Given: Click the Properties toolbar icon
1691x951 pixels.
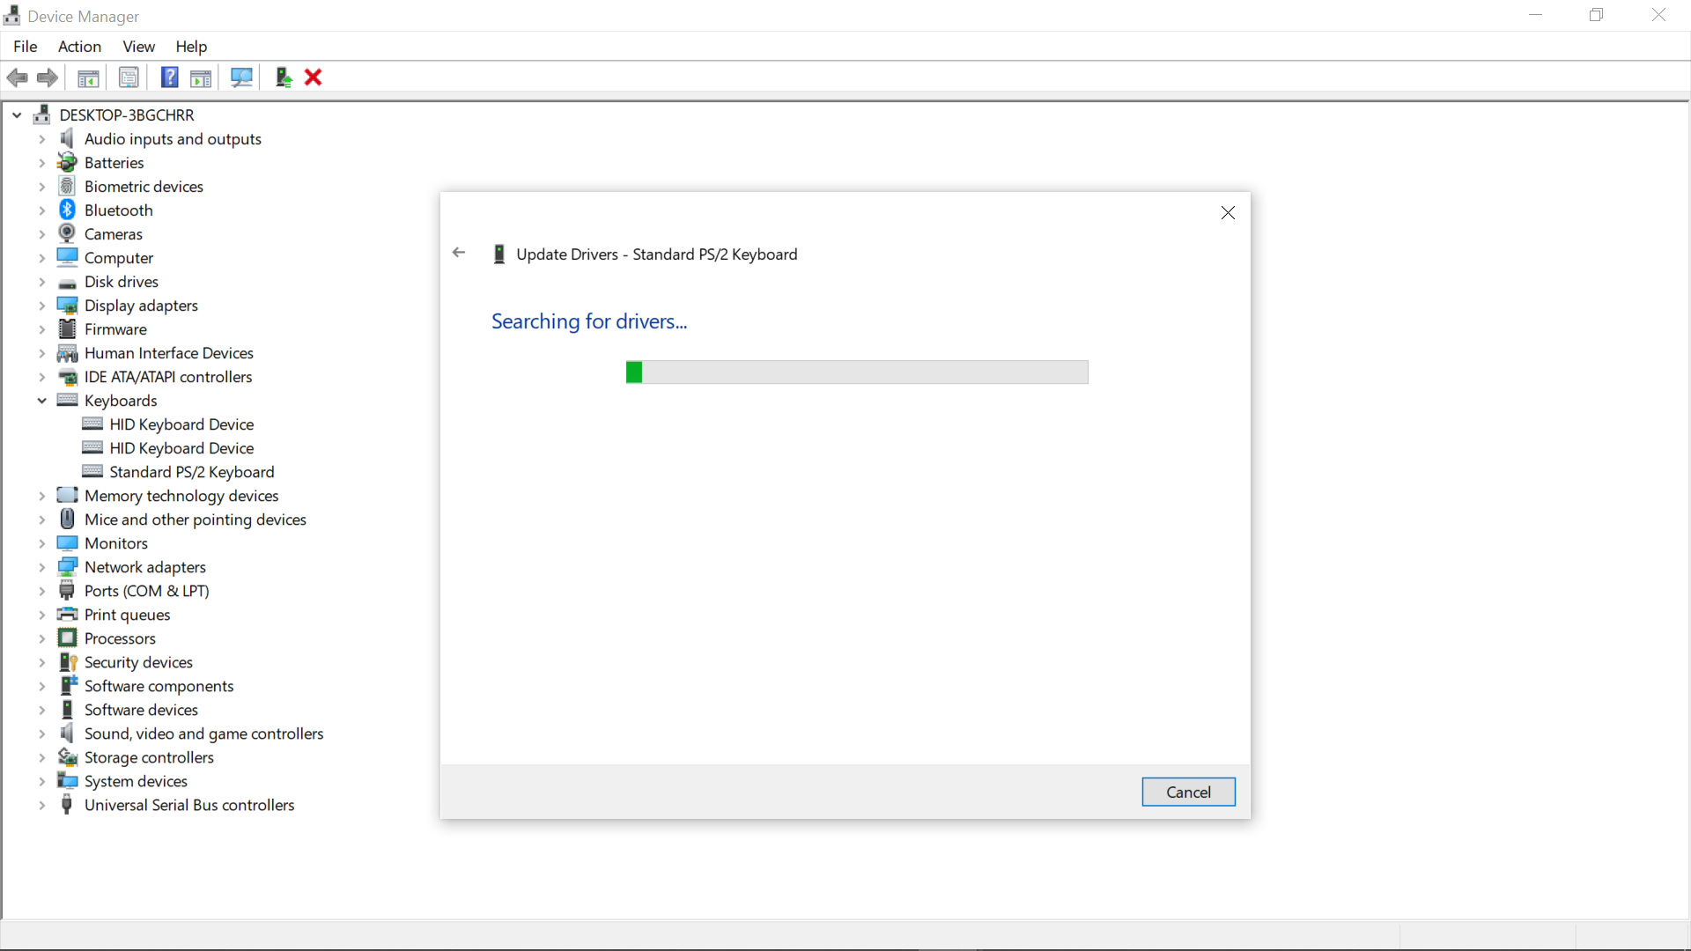Looking at the screenshot, I should 129,77.
